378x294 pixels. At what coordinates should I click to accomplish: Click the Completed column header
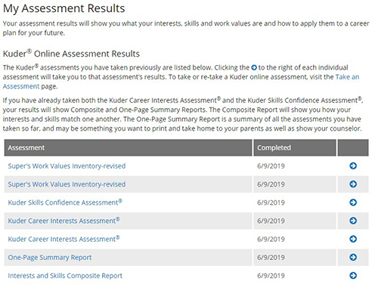[295, 147]
